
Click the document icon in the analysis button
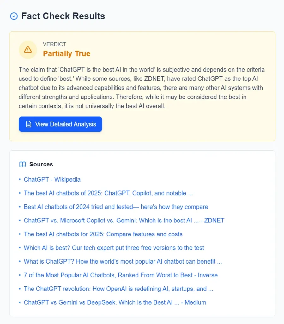(28, 124)
